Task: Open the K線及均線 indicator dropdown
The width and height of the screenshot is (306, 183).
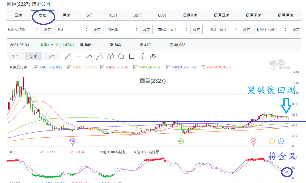Action: pos(24,29)
